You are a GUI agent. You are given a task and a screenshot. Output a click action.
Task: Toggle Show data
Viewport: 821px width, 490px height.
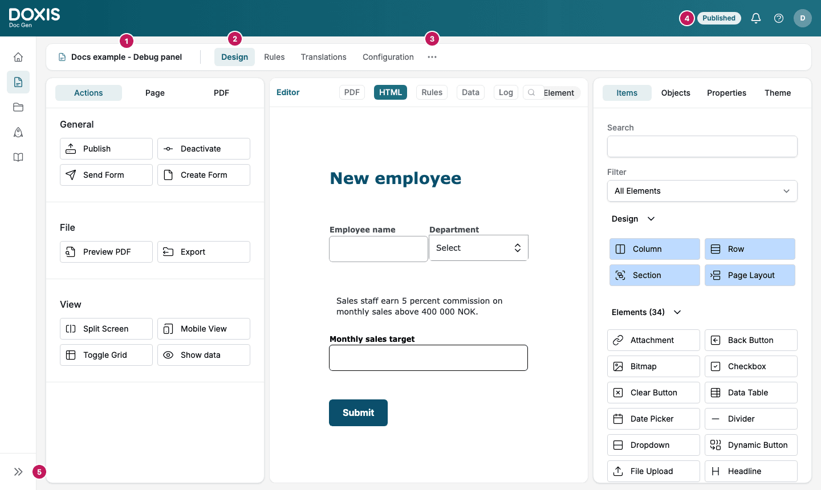click(x=204, y=355)
